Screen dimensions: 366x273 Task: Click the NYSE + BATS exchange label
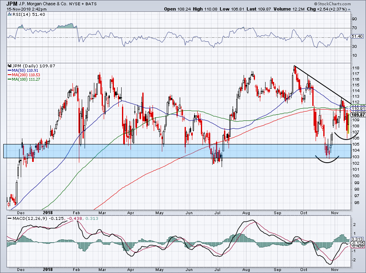(x=83, y=4)
